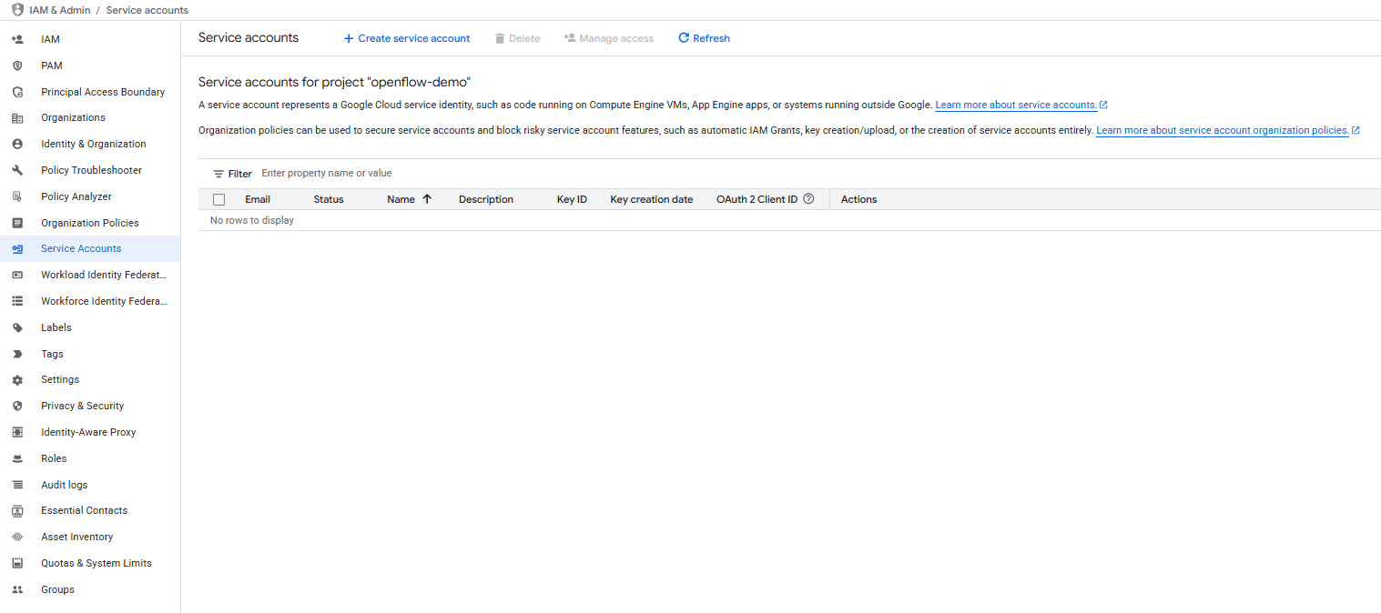Open the Tags section
The image size is (1381, 613).
(52, 353)
